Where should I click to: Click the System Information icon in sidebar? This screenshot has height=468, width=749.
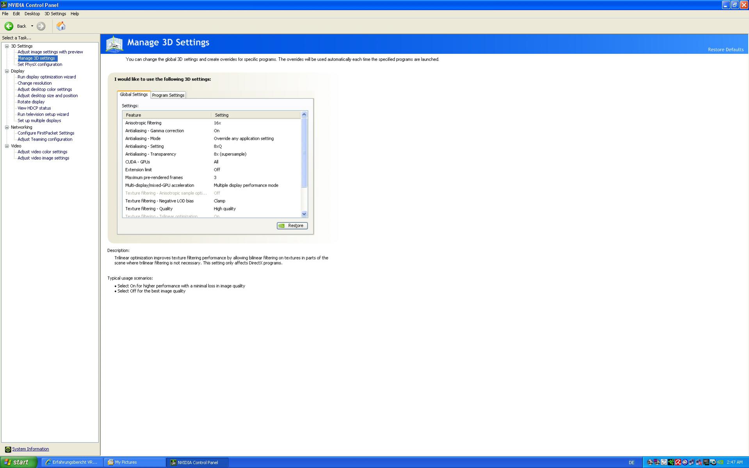point(8,449)
